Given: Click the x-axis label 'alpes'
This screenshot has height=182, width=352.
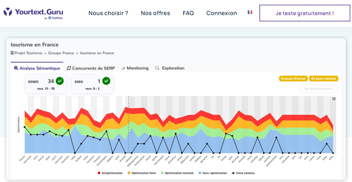Looking at the screenshot, I should coord(48,158).
